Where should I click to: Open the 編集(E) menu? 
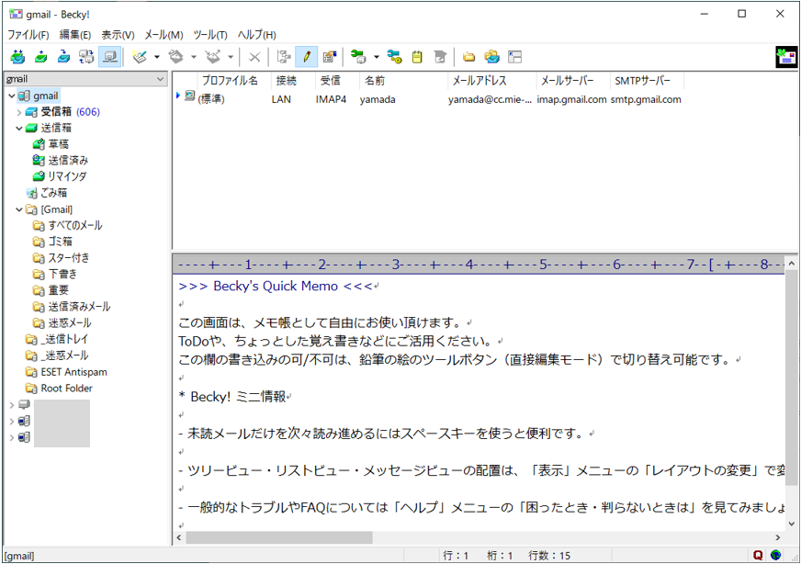(75, 35)
